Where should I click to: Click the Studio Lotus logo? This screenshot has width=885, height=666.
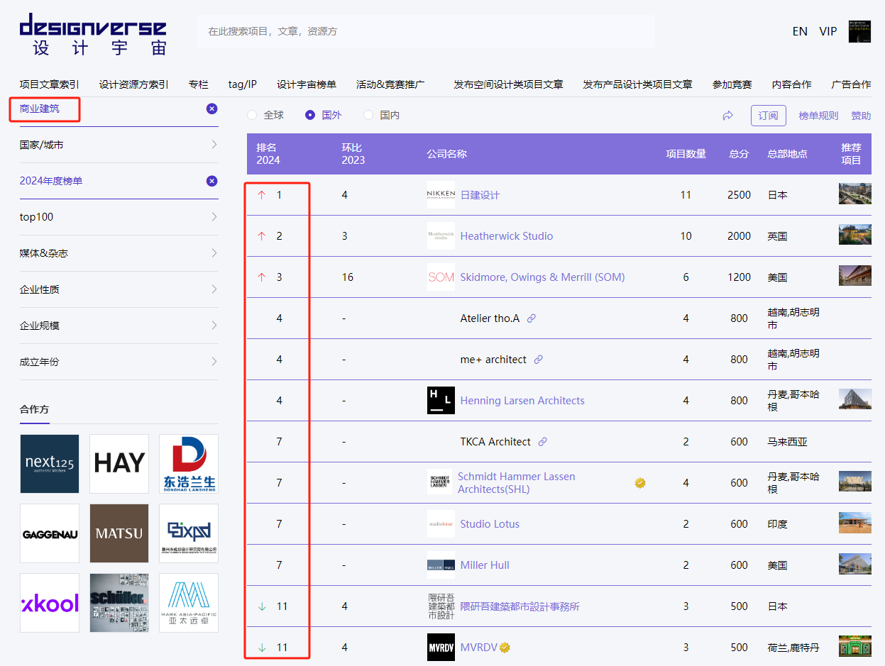point(441,523)
